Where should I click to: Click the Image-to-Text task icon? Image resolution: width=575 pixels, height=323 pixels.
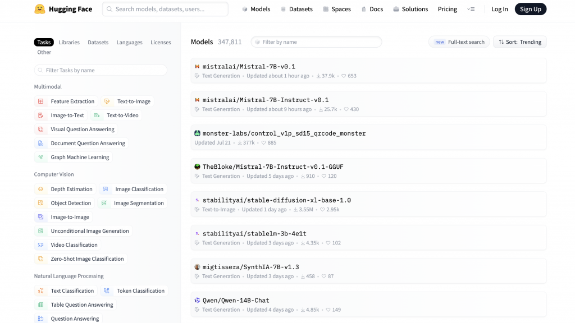pyautogui.click(x=40, y=116)
